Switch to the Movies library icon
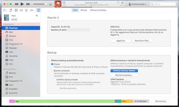The width and height of the screenshot is (179, 107). pyautogui.click(x=16, y=10)
